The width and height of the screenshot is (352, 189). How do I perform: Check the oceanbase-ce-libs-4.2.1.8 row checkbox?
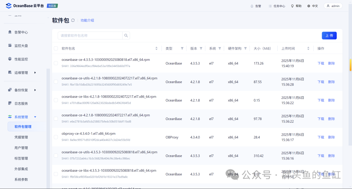56,100
